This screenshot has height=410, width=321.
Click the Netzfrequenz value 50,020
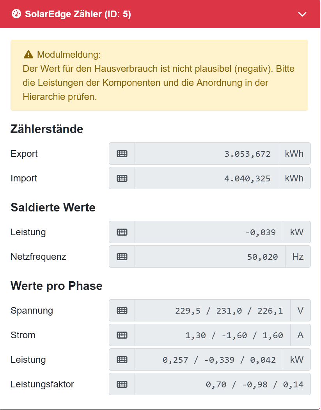coord(210,257)
